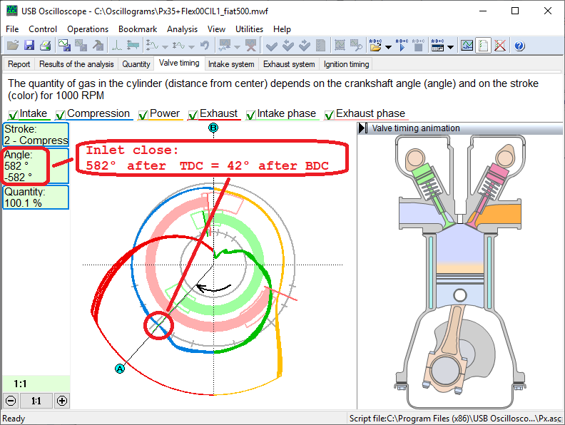Click the save waveform icon
Image resolution: width=565 pixels, height=425 pixels.
coord(64,46)
